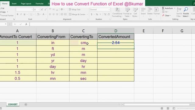
Task: Click Align Right icon
Action: [x=57, y=14]
